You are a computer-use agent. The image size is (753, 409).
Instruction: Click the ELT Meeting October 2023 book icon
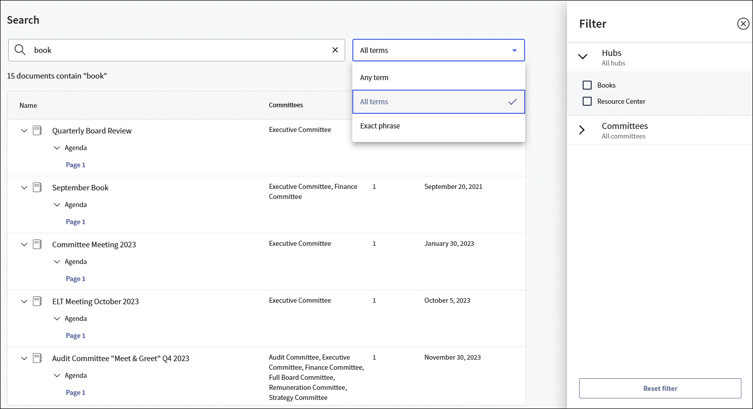(x=37, y=302)
